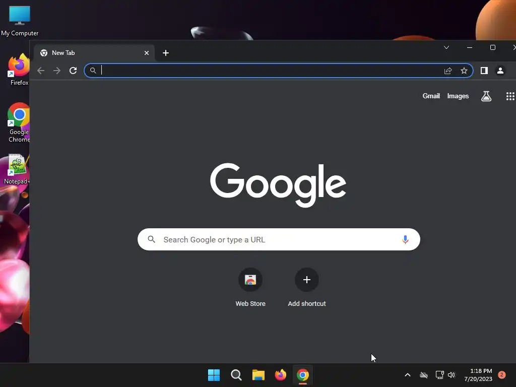The height and width of the screenshot is (387, 516).
Task: Click the magnifier icon in the Google search box
Action: click(151, 239)
